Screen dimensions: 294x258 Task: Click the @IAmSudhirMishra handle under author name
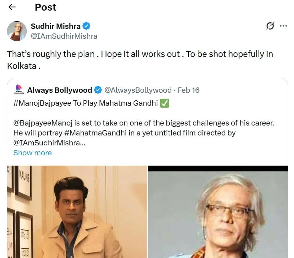click(x=64, y=36)
